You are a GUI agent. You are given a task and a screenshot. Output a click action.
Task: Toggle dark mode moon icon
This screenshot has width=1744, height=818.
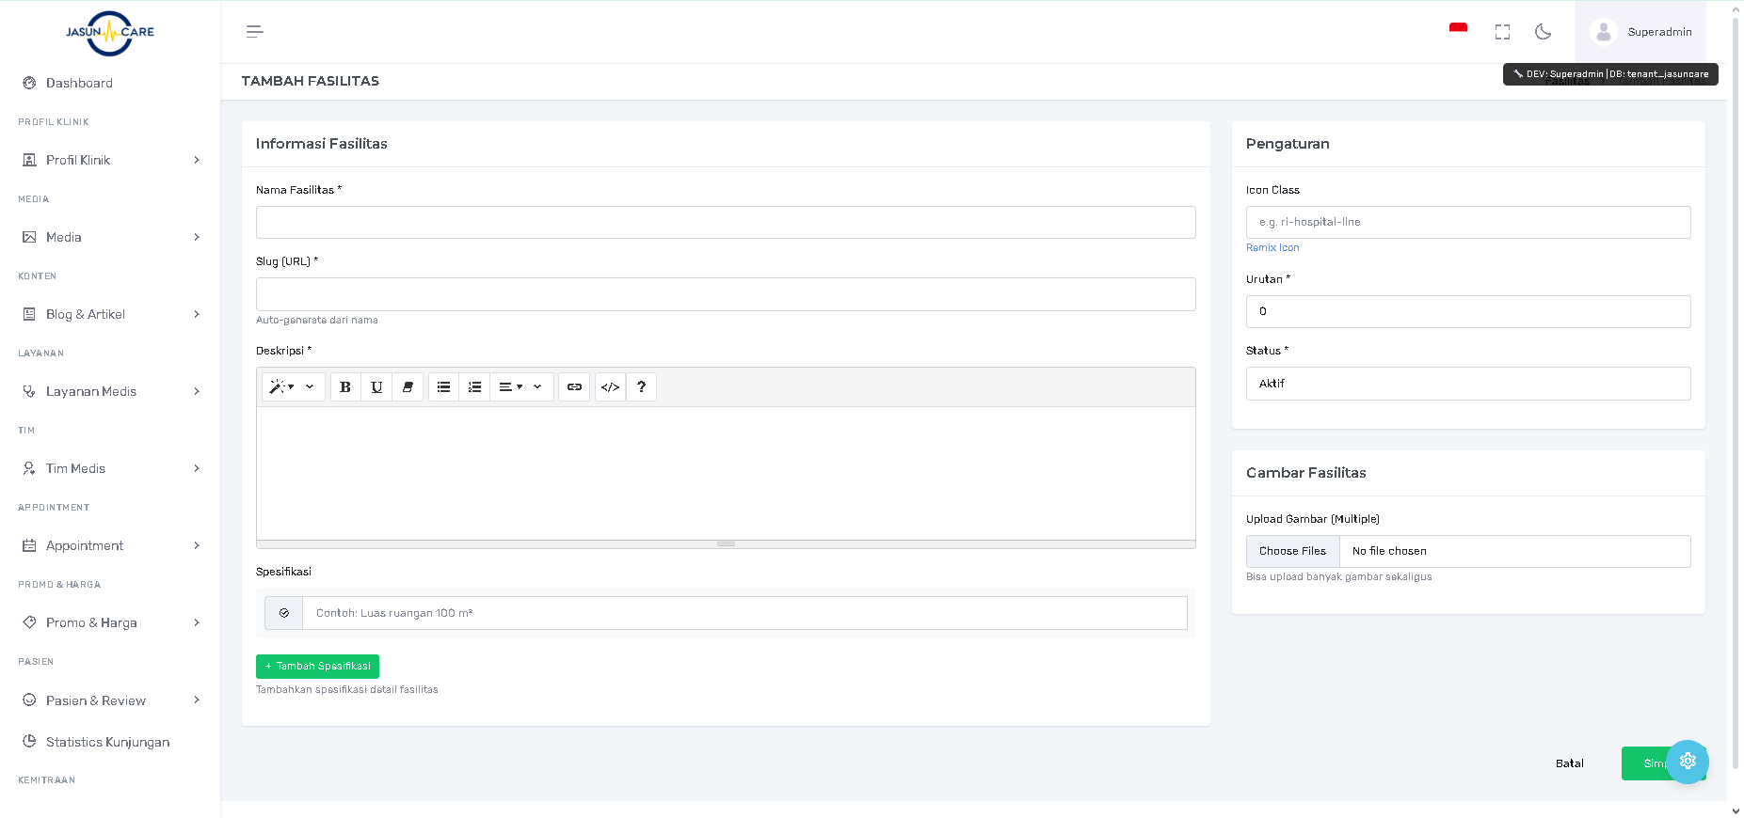coord(1543,32)
